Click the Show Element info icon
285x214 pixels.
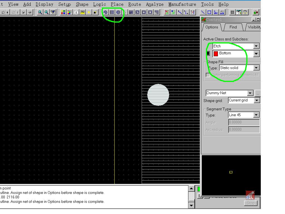pyautogui.click(x=76, y=12)
